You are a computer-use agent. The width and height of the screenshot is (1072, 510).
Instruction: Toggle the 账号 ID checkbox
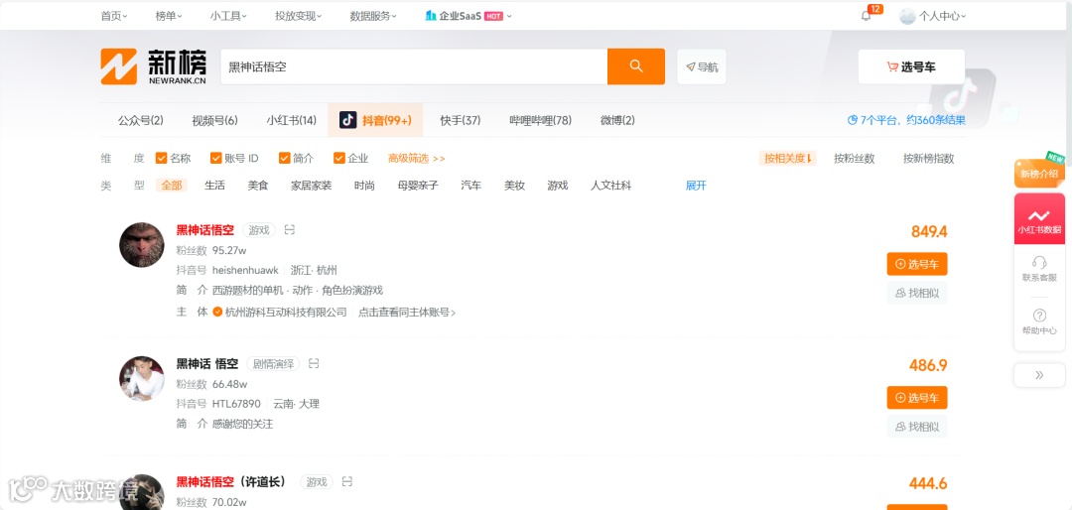216,158
